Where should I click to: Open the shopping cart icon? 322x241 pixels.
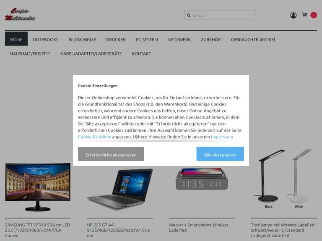coord(304,15)
